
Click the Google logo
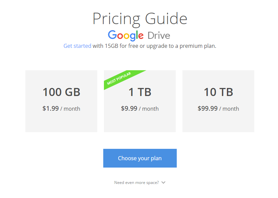126,35
